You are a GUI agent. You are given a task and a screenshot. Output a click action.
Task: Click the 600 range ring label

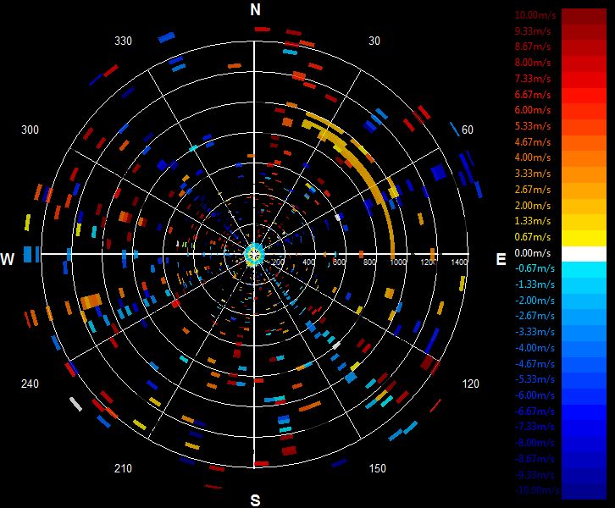click(339, 262)
